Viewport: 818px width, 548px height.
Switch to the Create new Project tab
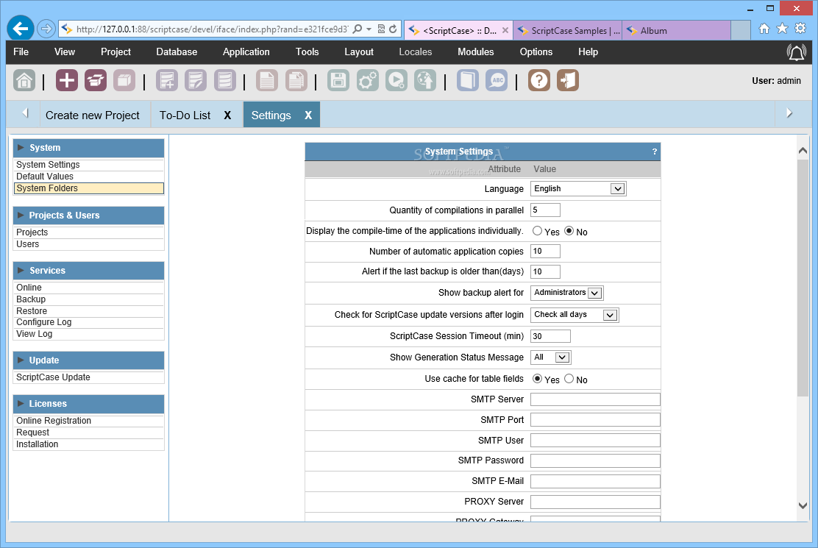93,115
